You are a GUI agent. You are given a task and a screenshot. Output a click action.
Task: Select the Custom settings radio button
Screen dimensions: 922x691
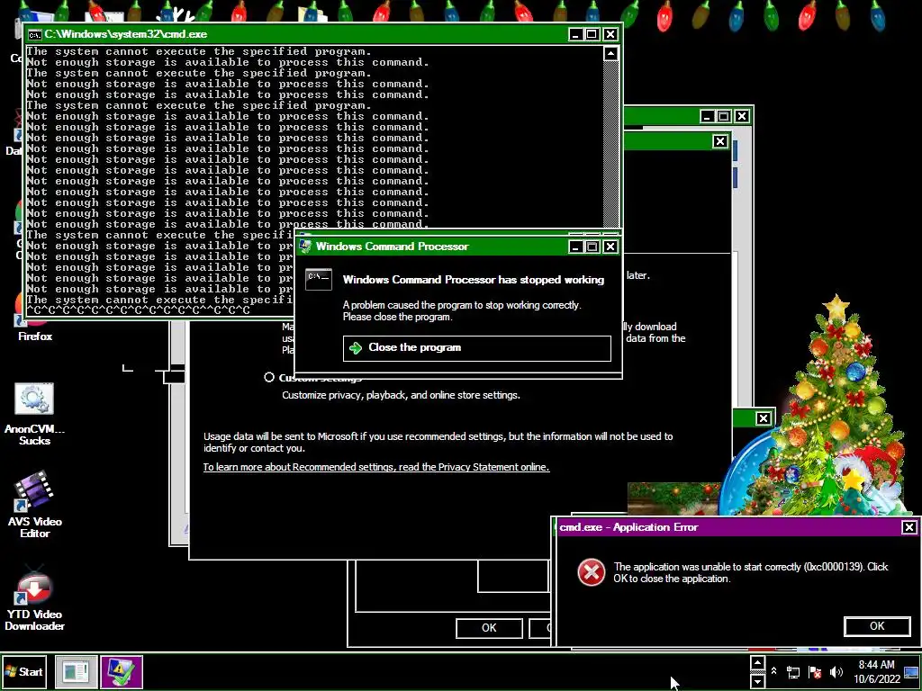tap(269, 377)
